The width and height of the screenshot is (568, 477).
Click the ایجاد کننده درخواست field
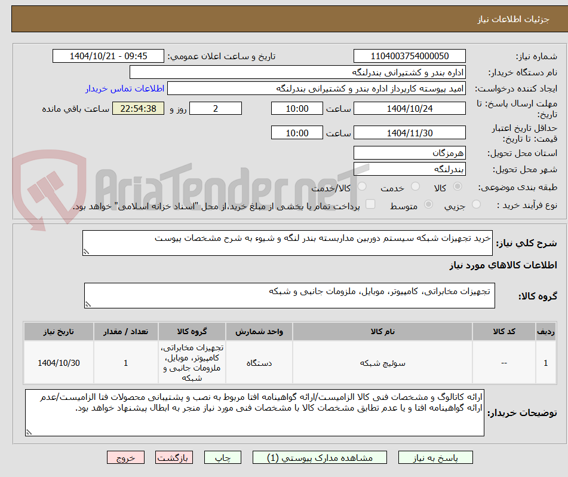point(316,88)
